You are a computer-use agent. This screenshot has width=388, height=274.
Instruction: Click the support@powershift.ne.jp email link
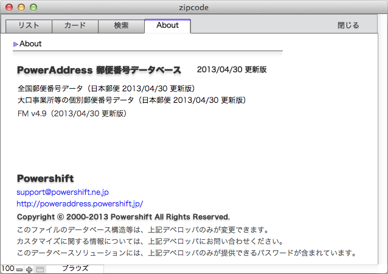tap(63, 192)
